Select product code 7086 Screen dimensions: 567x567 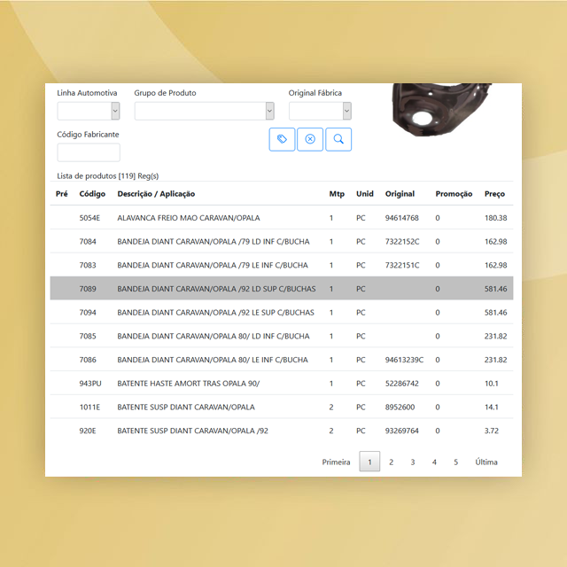tap(88, 360)
